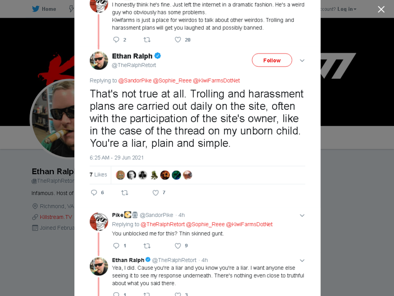Viewport: 394px width, 296px height.
Task: Follow Ethan Ralph
Action: (272, 60)
